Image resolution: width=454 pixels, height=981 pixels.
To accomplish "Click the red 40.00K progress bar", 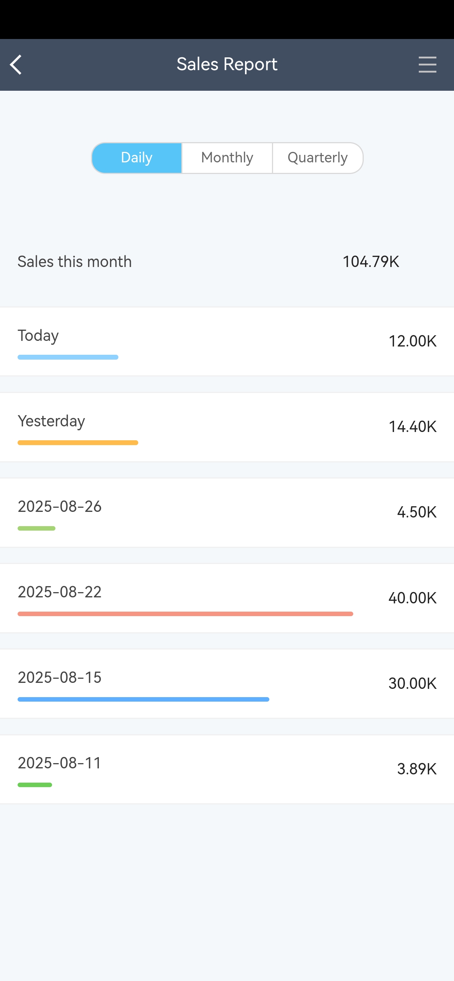I will 185,613.
